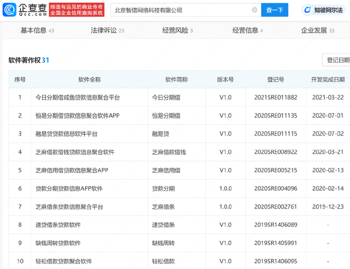Open the 基本信息 tab

37,30
